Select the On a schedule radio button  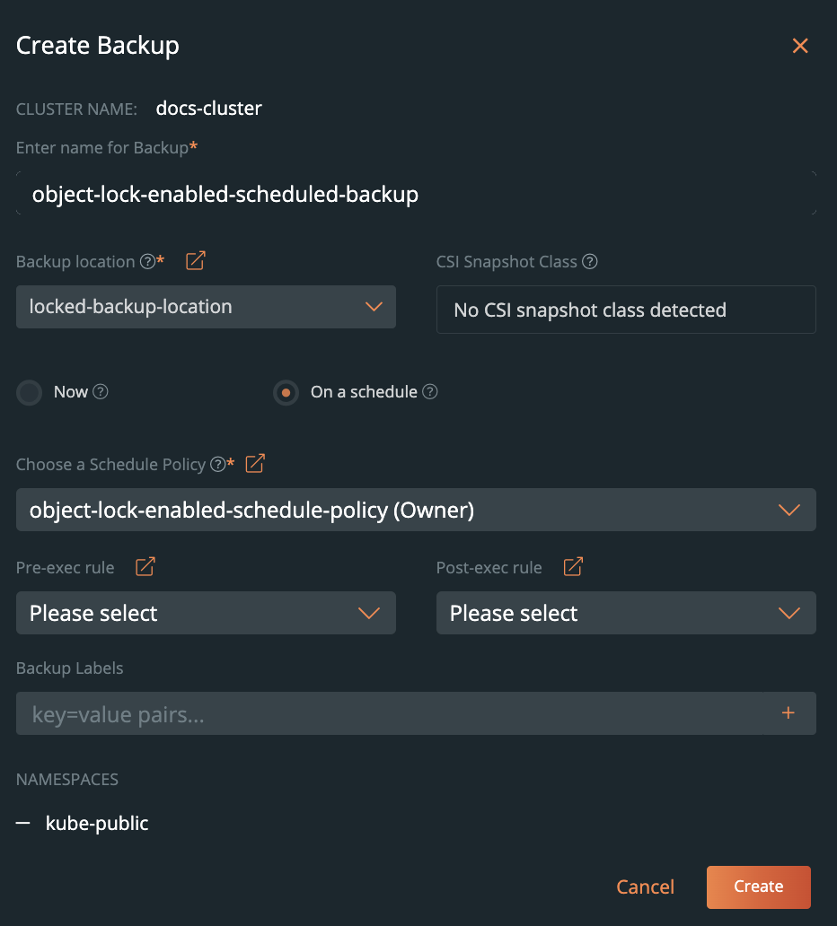[286, 393]
